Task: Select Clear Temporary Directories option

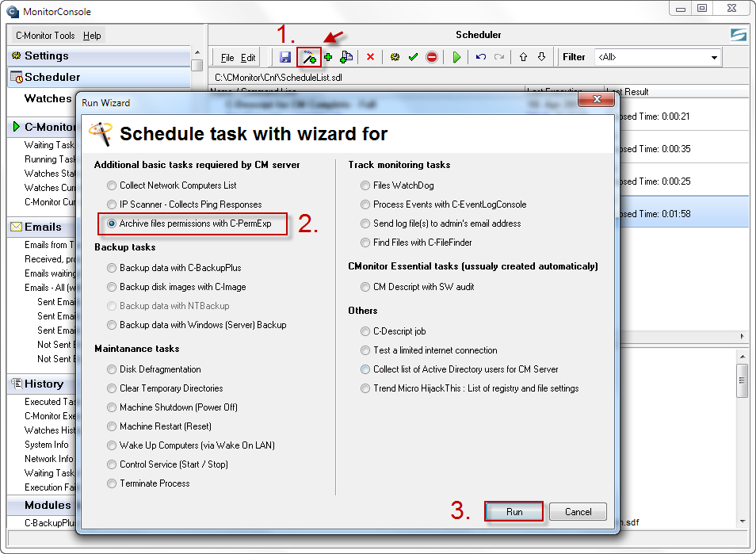Action: [x=166, y=388]
